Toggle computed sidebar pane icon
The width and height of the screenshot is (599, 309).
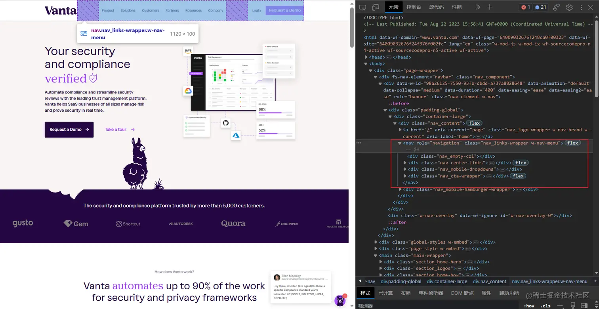click(584, 305)
